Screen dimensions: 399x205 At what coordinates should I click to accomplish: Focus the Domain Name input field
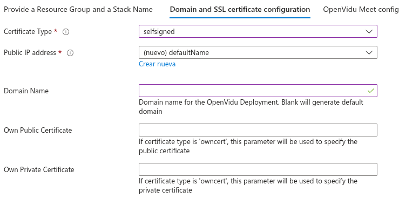(258, 91)
